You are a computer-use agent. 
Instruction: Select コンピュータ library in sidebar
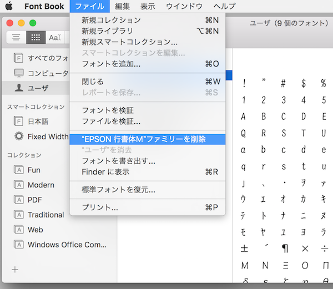coord(36,73)
